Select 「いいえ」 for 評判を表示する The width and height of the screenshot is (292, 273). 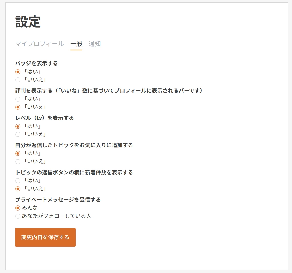tap(18, 107)
